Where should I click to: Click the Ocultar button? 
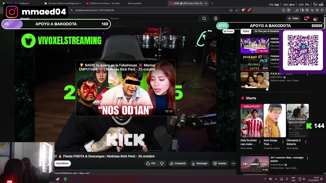click(228, 31)
